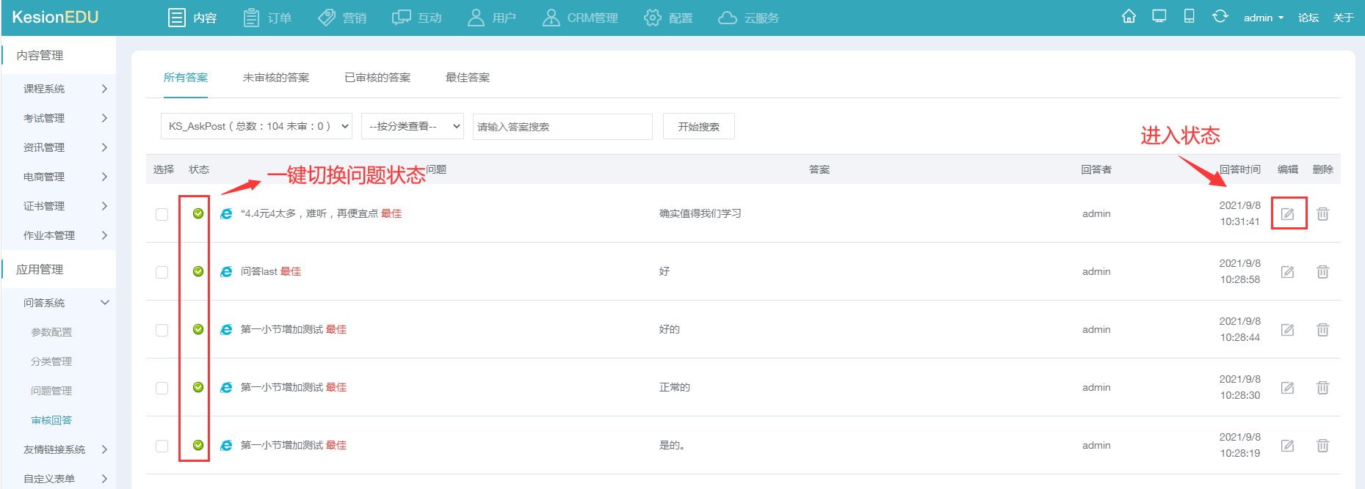Open the "按分类查看" category dropdown

click(412, 126)
